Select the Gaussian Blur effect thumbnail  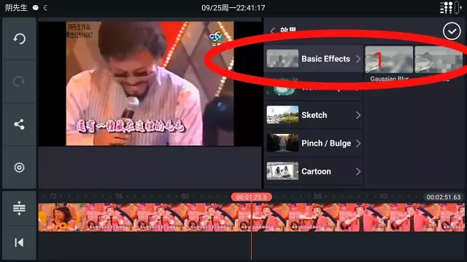pos(389,60)
